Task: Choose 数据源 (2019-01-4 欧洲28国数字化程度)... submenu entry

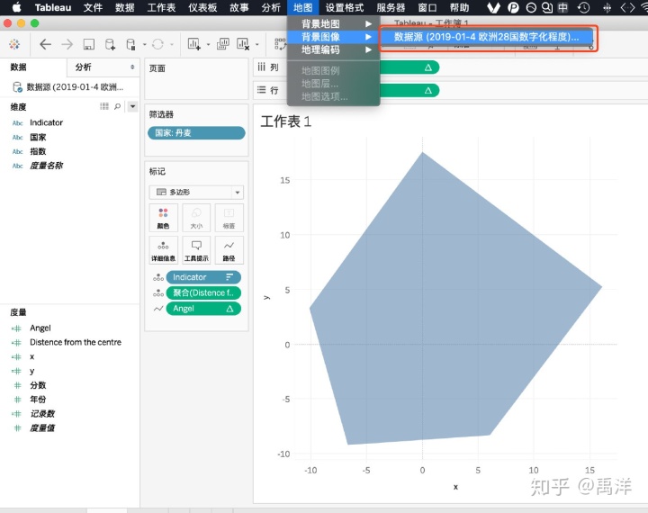Action: (486, 37)
